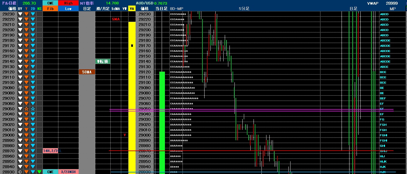407x174 pixels.
Task: Click the VWAP label
Action: point(373,3)
